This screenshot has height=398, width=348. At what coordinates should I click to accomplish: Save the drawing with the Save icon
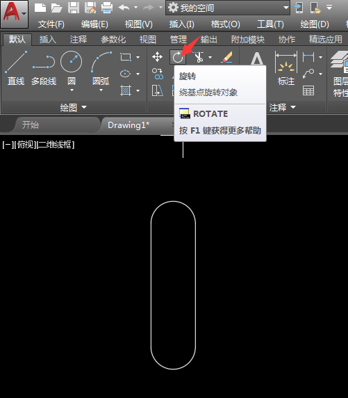point(74,8)
